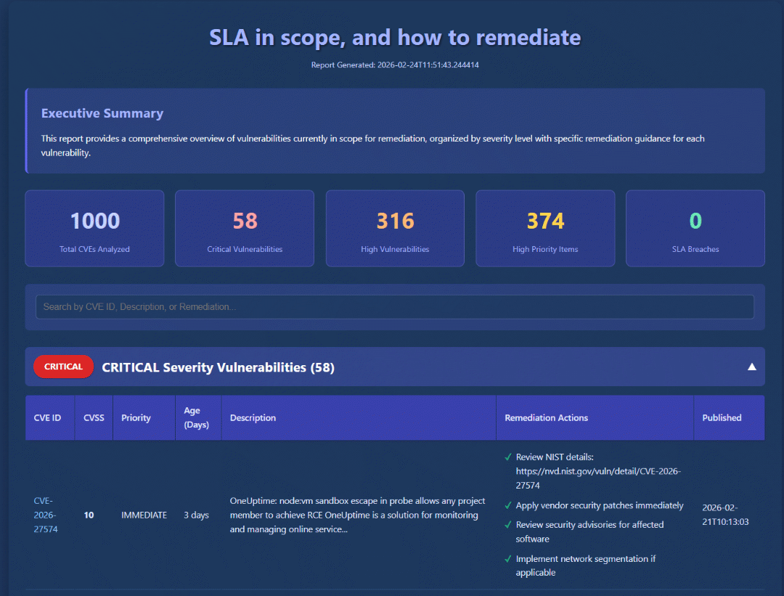Click the Review security advisories checkmark
784x596 pixels.
tap(508, 525)
